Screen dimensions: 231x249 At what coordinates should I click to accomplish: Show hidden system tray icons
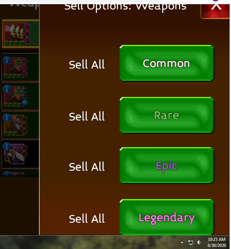[182, 242]
